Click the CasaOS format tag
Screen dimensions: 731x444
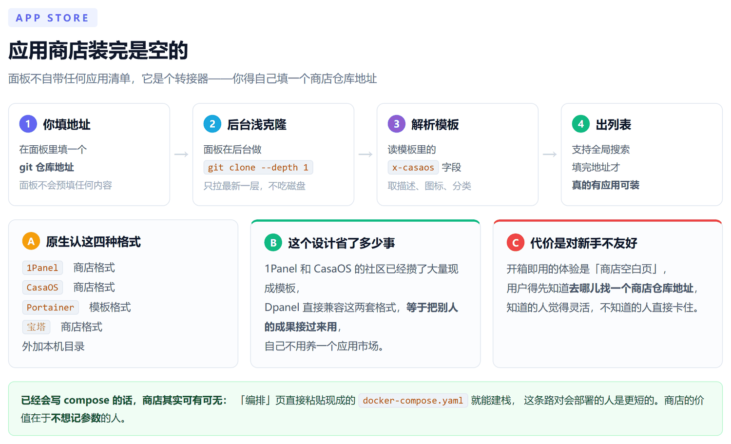pyautogui.click(x=42, y=288)
